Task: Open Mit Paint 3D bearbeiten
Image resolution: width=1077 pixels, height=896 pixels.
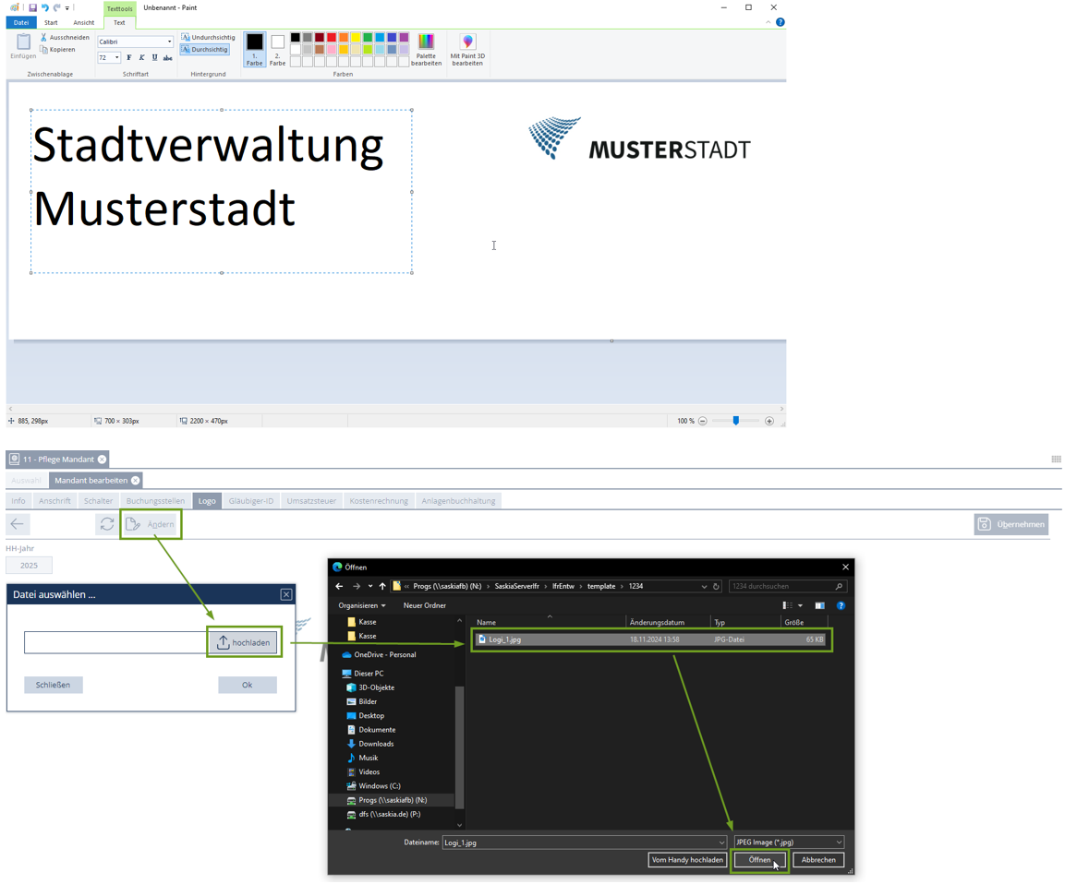Action: (x=467, y=42)
